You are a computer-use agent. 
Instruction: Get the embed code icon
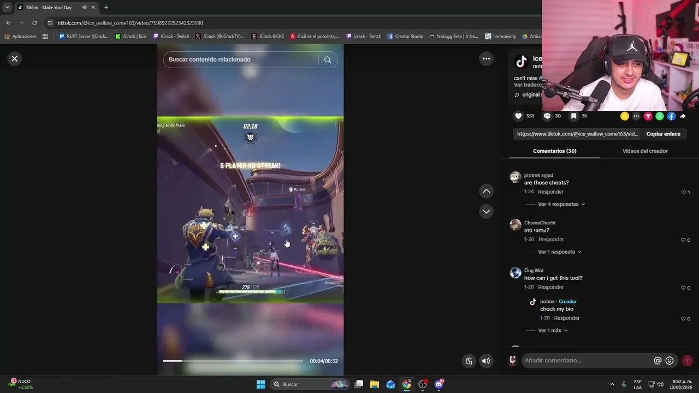coord(636,116)
